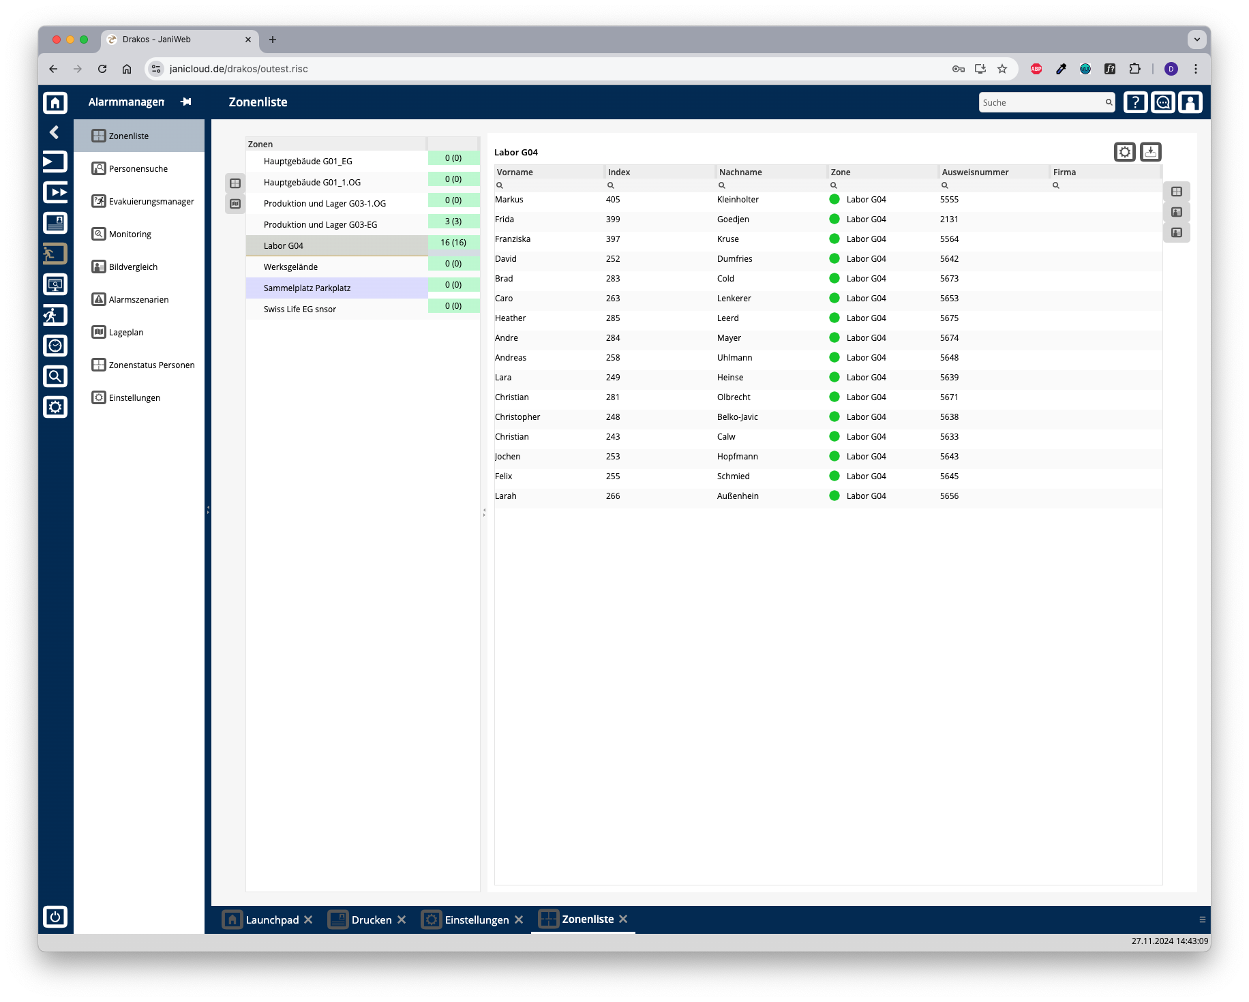
Task: Sort by the Ausweisnummer column header
Action: tap(994, 172)
